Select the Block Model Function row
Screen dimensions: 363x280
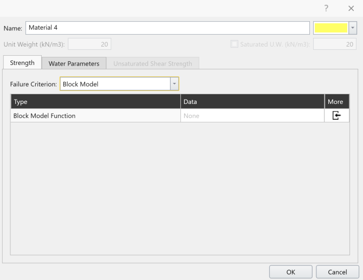click(180, 115)
